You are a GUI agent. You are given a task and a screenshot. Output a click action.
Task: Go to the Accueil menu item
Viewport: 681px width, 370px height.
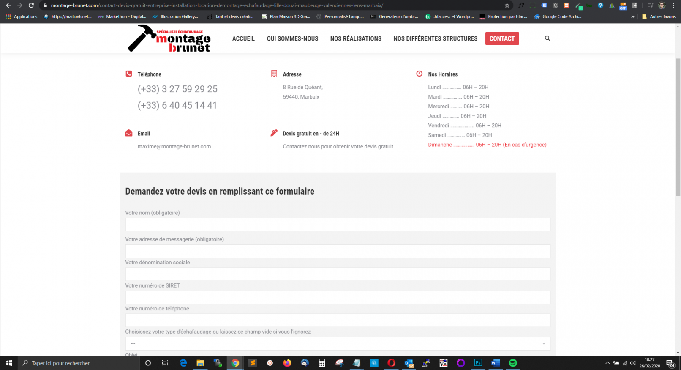pos(243,38)
